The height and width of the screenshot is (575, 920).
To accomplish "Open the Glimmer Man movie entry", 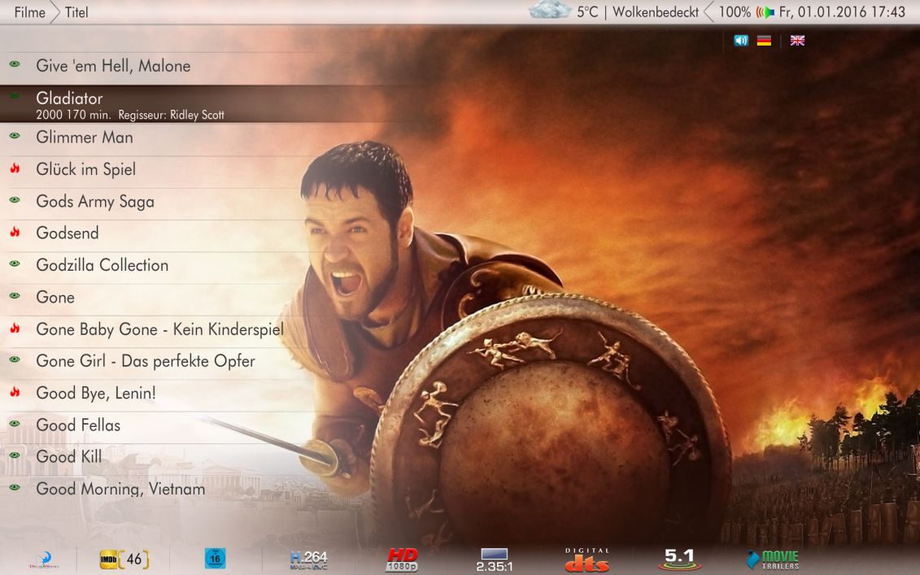I will click(85, 137).
